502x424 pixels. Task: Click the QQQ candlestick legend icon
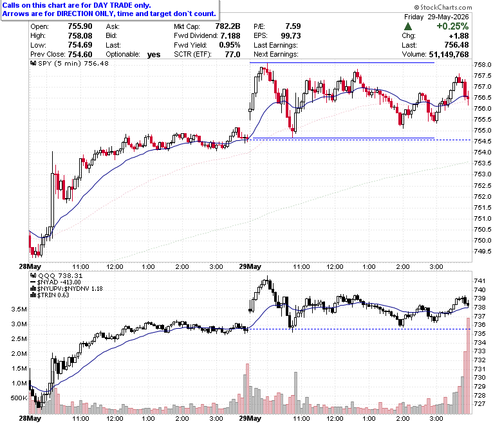[33, 275]
